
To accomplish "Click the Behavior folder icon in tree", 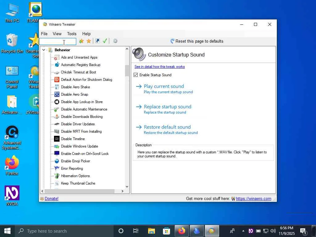I will click(x=50, y=50).
